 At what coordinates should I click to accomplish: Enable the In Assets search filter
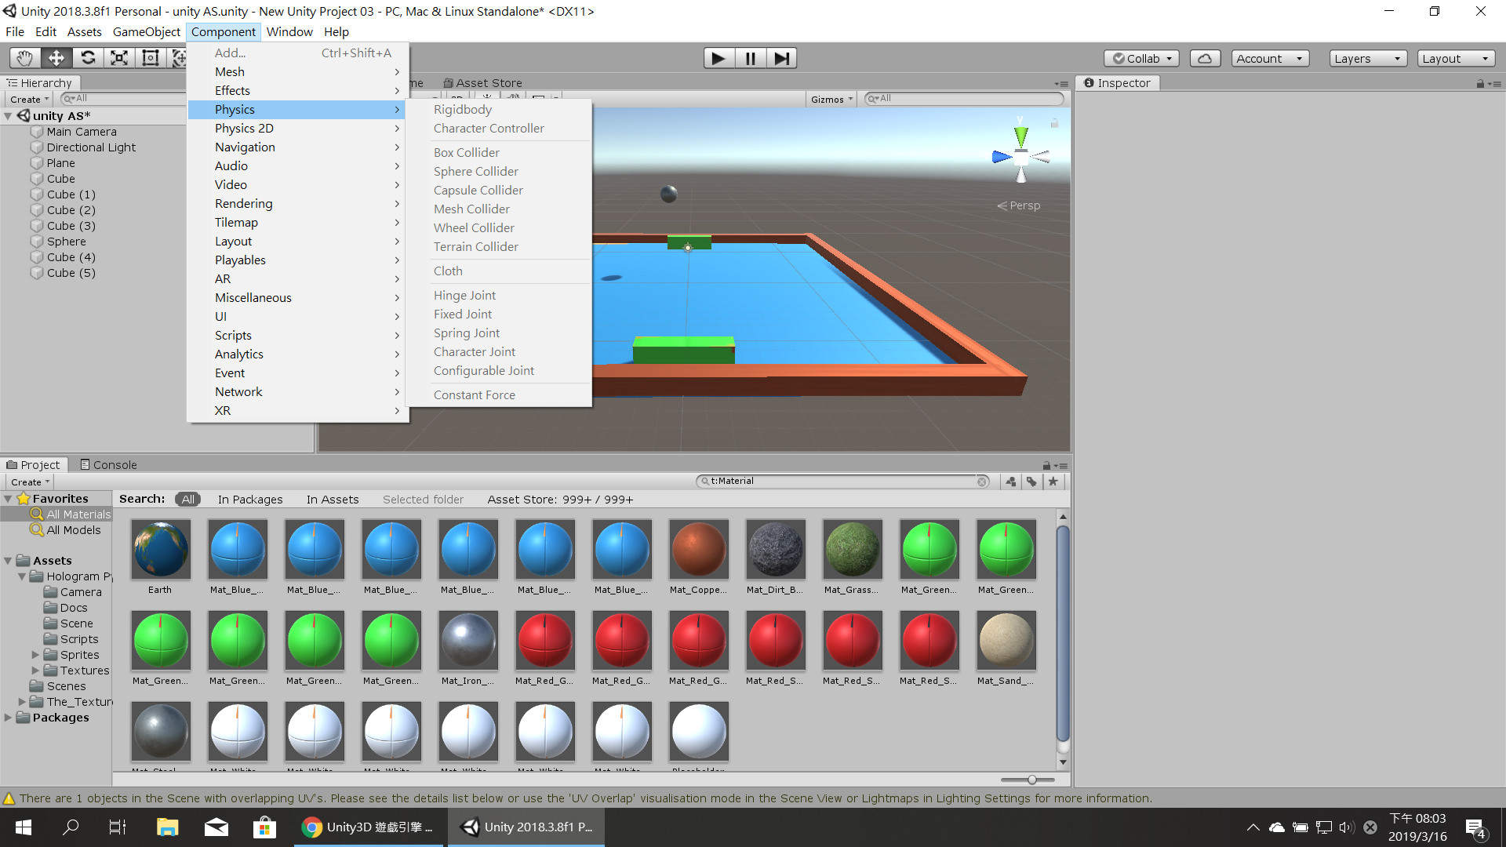[332, 499]
